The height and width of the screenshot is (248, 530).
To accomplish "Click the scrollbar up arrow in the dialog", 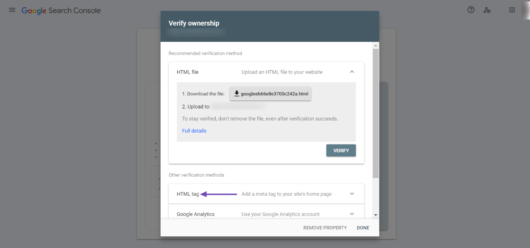I will pos(375,45).
